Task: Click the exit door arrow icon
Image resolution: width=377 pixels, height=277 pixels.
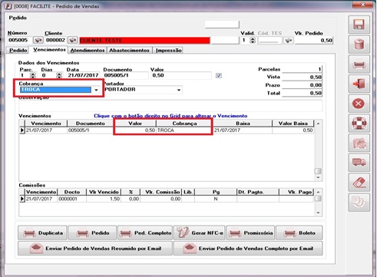Action: click(359, 84)
